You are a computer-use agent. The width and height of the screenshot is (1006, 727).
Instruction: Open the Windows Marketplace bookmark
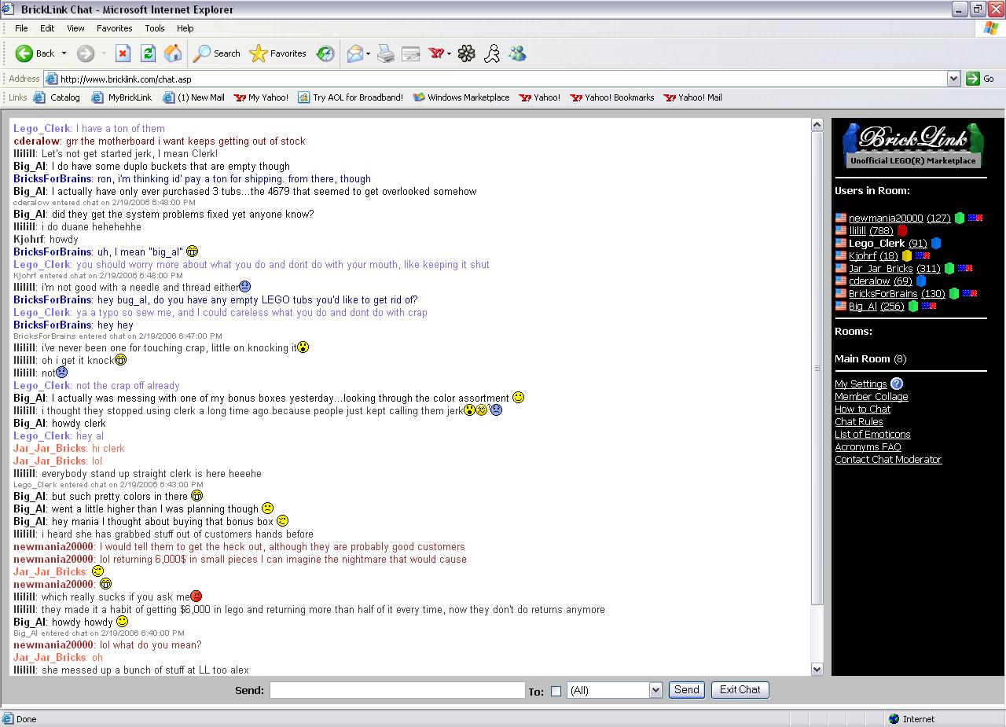(x=461, y=97)
